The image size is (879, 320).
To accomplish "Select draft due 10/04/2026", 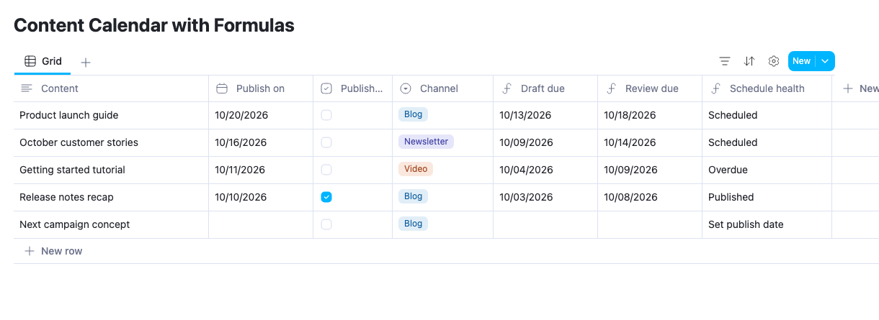I will click(545, 170).
